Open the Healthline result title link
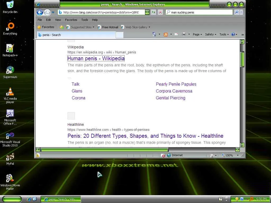Viewport: 271px width, 203px height. tap(145, 136)
